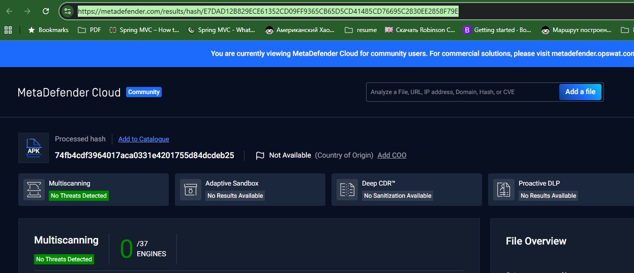
Task: Click the Add COO link
Action: point(391,156)
